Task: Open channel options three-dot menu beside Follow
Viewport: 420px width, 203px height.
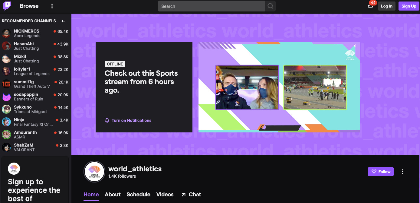Action: (x=402, y=172)
